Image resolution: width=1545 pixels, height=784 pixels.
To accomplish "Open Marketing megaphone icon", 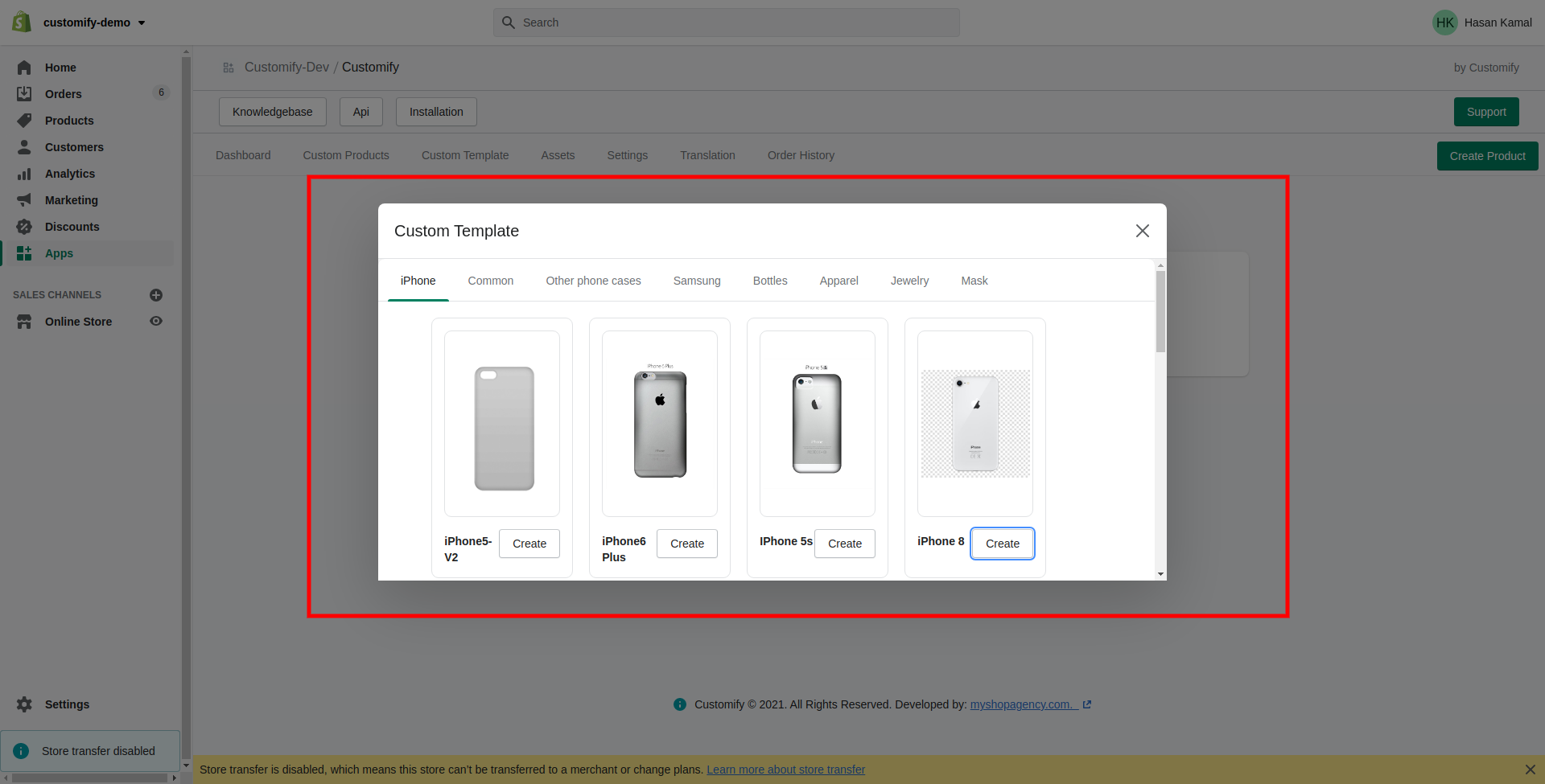I will [x=24, y=200].
